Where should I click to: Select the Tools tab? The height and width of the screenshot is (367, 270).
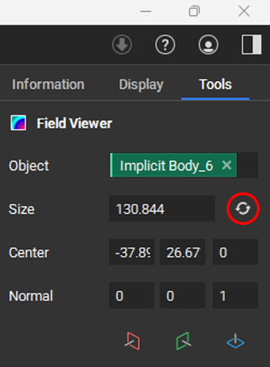pos(215,84)
